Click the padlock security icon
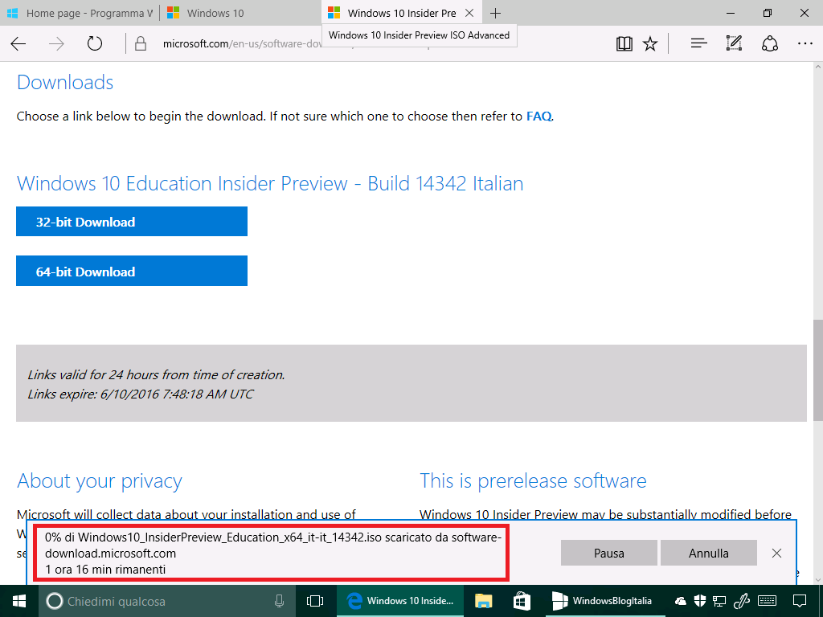The height and width of the screenshot is (617, 823). point(140,43)
